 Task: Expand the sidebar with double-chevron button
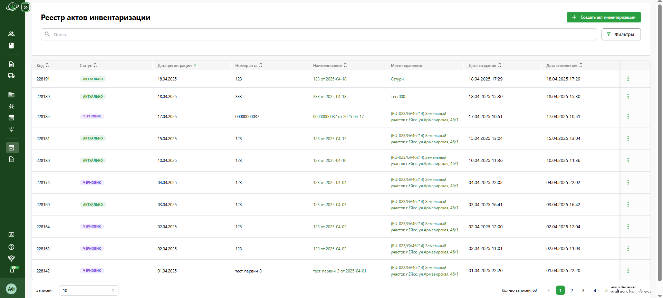[26, 7]
